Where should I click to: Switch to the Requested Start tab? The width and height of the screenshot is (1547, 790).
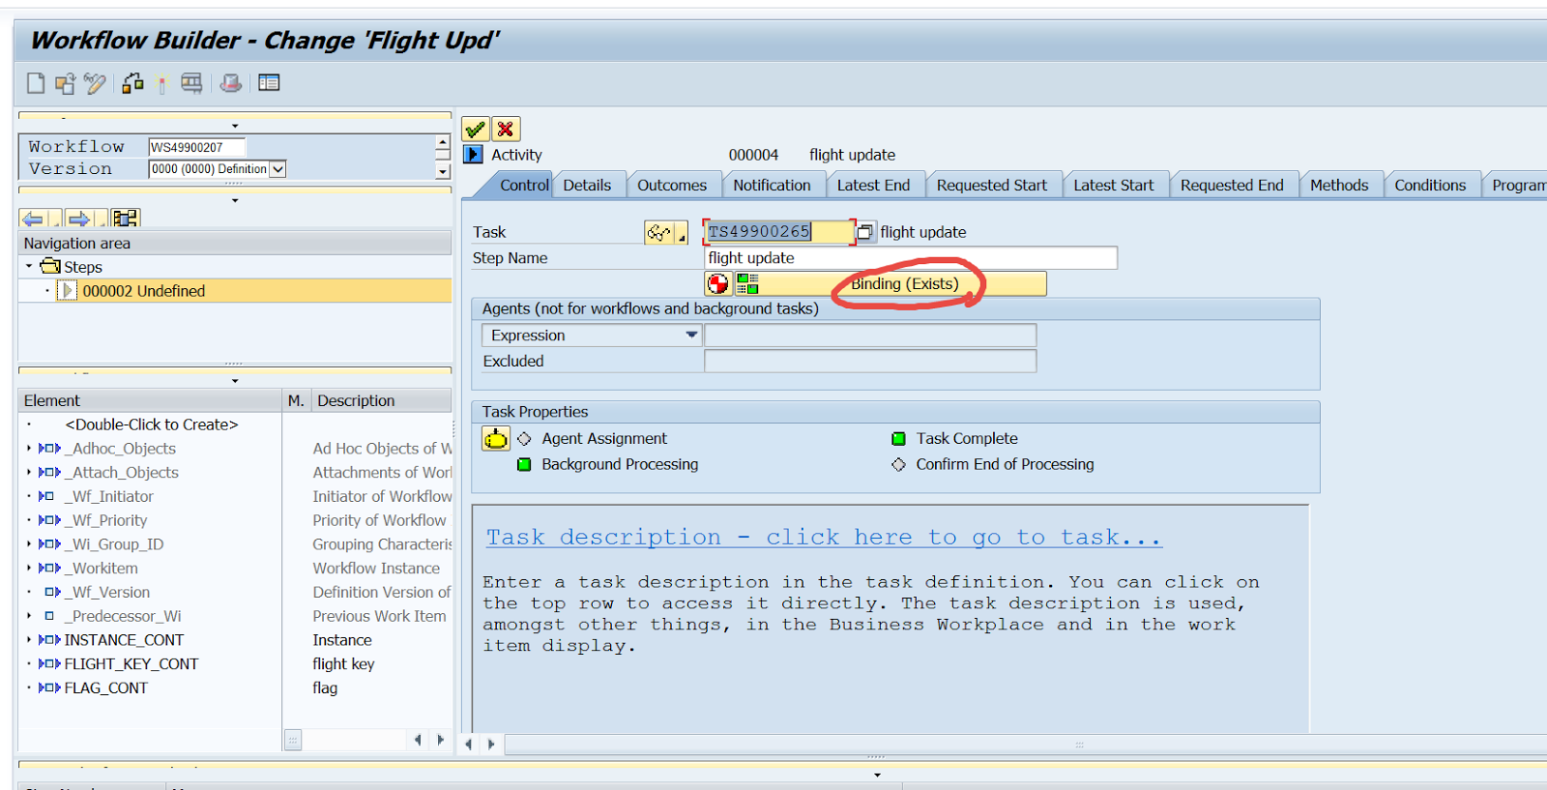[x=991, y=186]
